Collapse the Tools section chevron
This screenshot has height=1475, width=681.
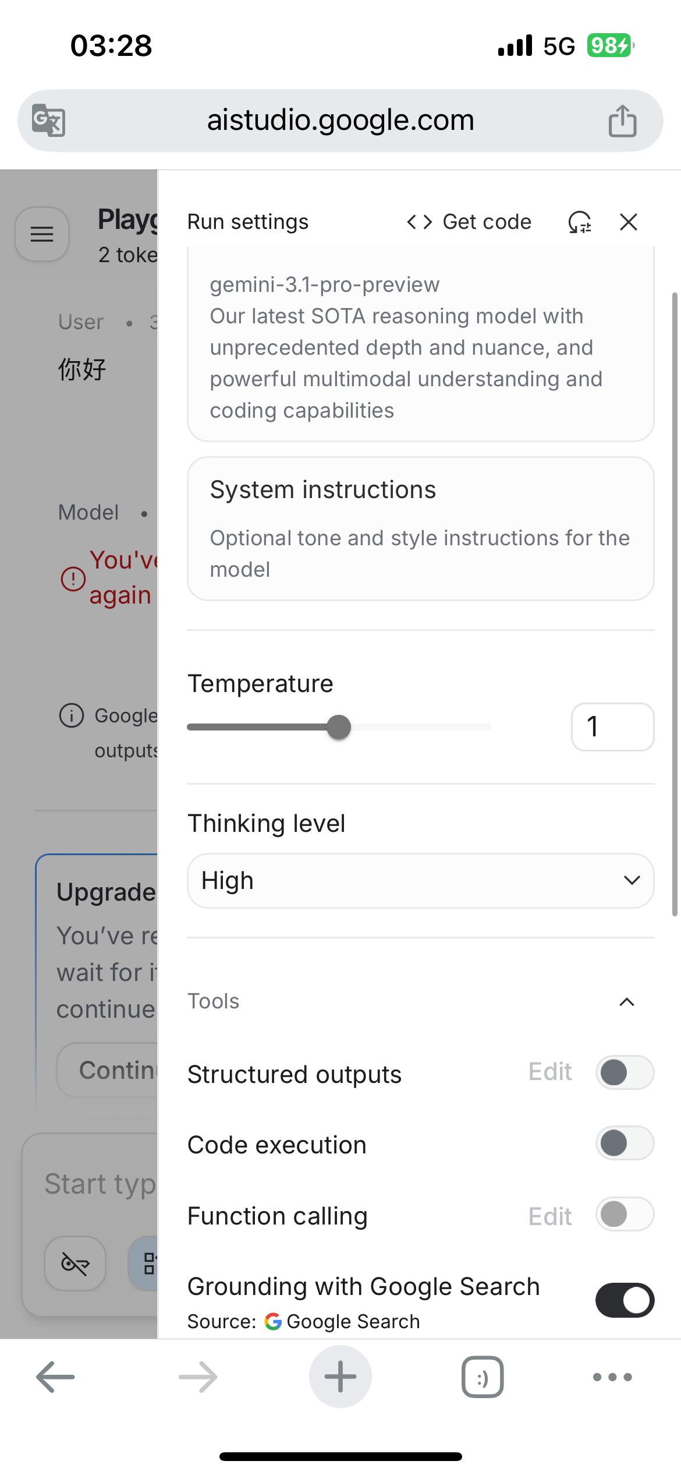coord(627,1002)
